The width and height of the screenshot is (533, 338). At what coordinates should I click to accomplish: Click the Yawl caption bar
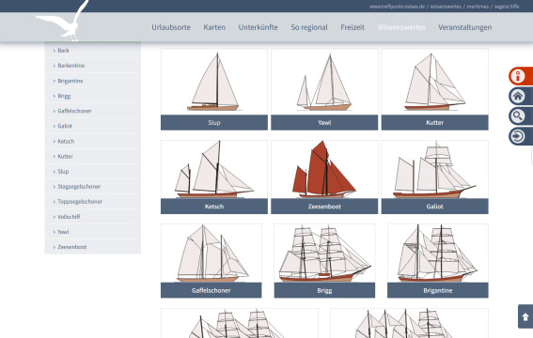[324, 122]
